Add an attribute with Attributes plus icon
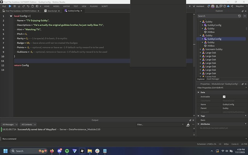The height and width of the screenshot is (155, 248). click(245, 124)
